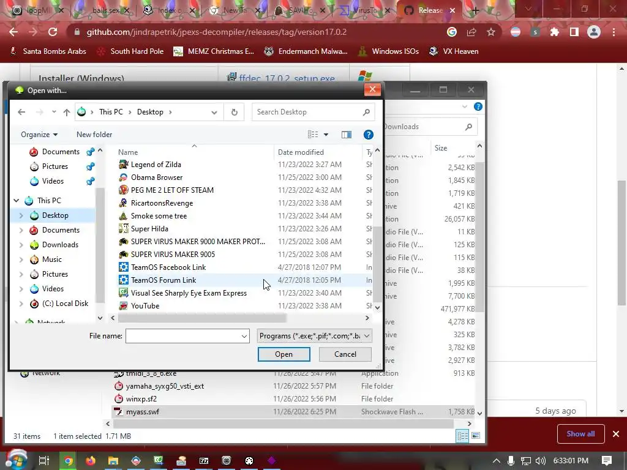This screenshot has height=470, width=627.
Task: Bookmark this page with the star icon
Action: coord(491,32)
